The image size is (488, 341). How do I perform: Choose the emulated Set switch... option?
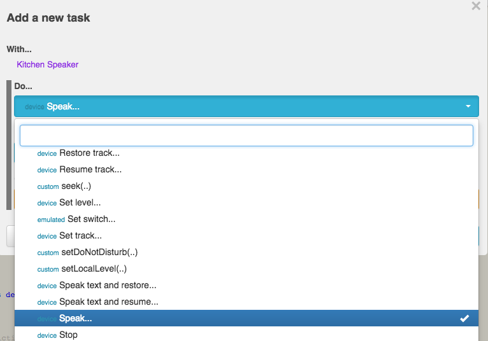pyautogui.click(x=246, y=219)
